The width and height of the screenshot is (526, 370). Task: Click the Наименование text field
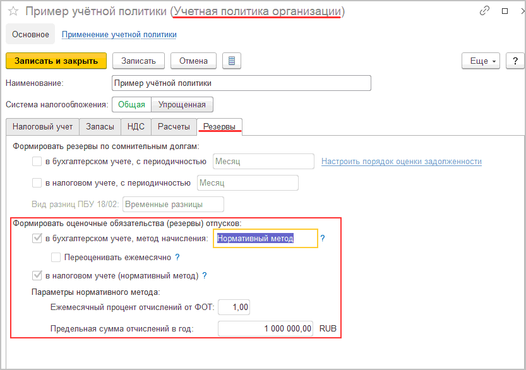pyautogui.click(x=241, y=83)
